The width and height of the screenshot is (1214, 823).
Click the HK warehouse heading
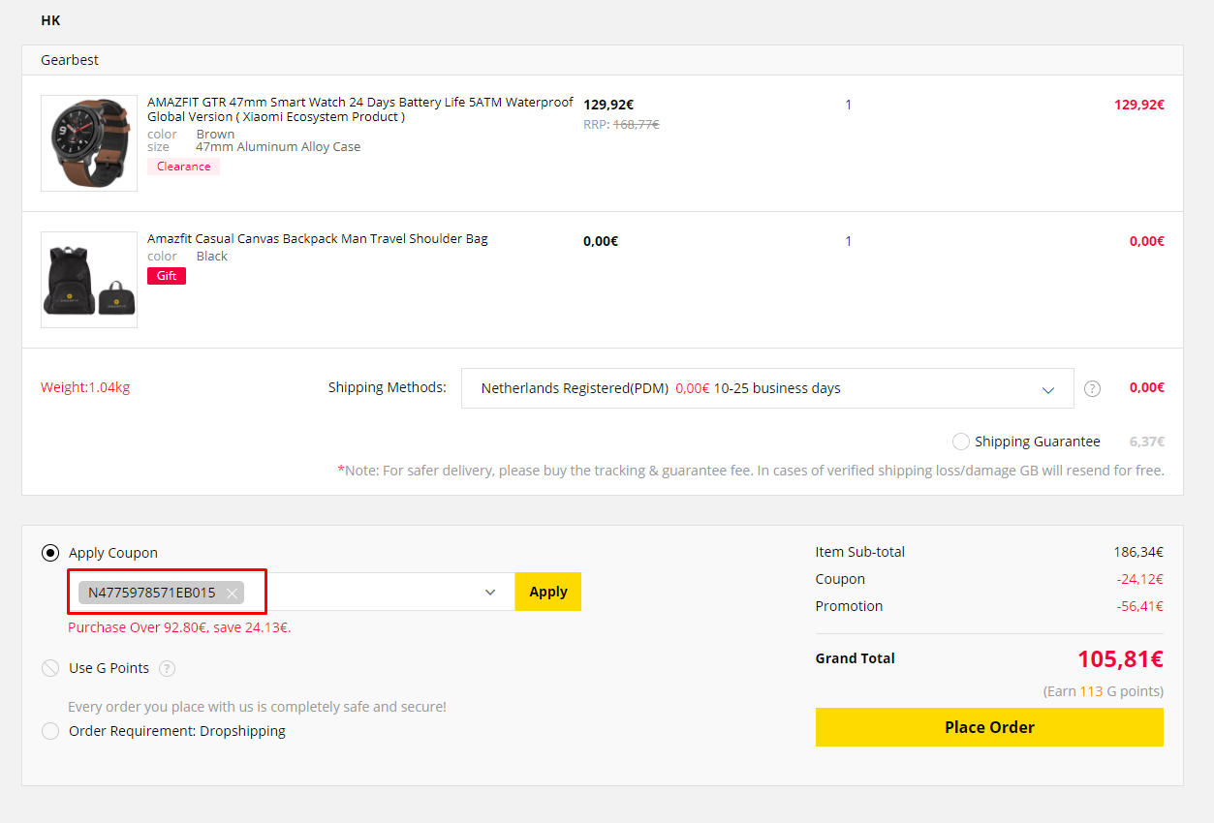(51, 20)
